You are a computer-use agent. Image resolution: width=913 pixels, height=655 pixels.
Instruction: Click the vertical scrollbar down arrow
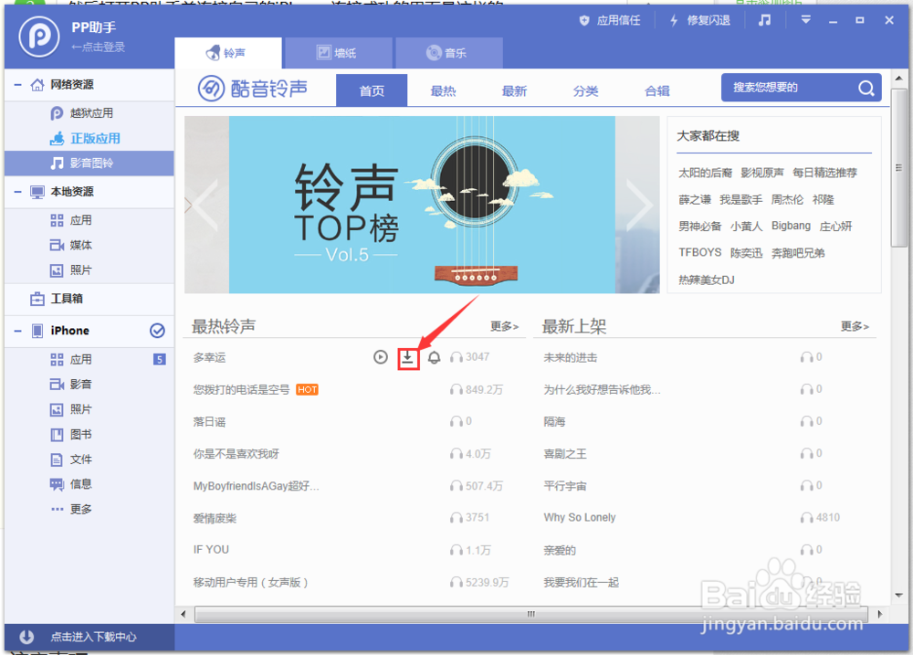[x=898, y=596]
